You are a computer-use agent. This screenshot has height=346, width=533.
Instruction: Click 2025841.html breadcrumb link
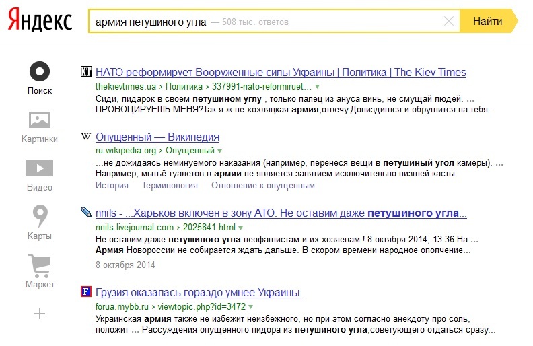[209, 227]
